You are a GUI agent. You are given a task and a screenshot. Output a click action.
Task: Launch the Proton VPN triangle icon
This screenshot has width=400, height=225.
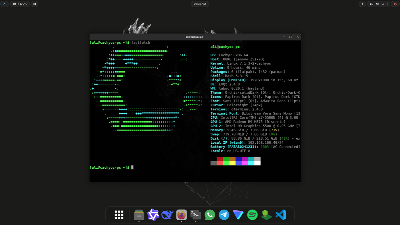(x=238, y=215)
